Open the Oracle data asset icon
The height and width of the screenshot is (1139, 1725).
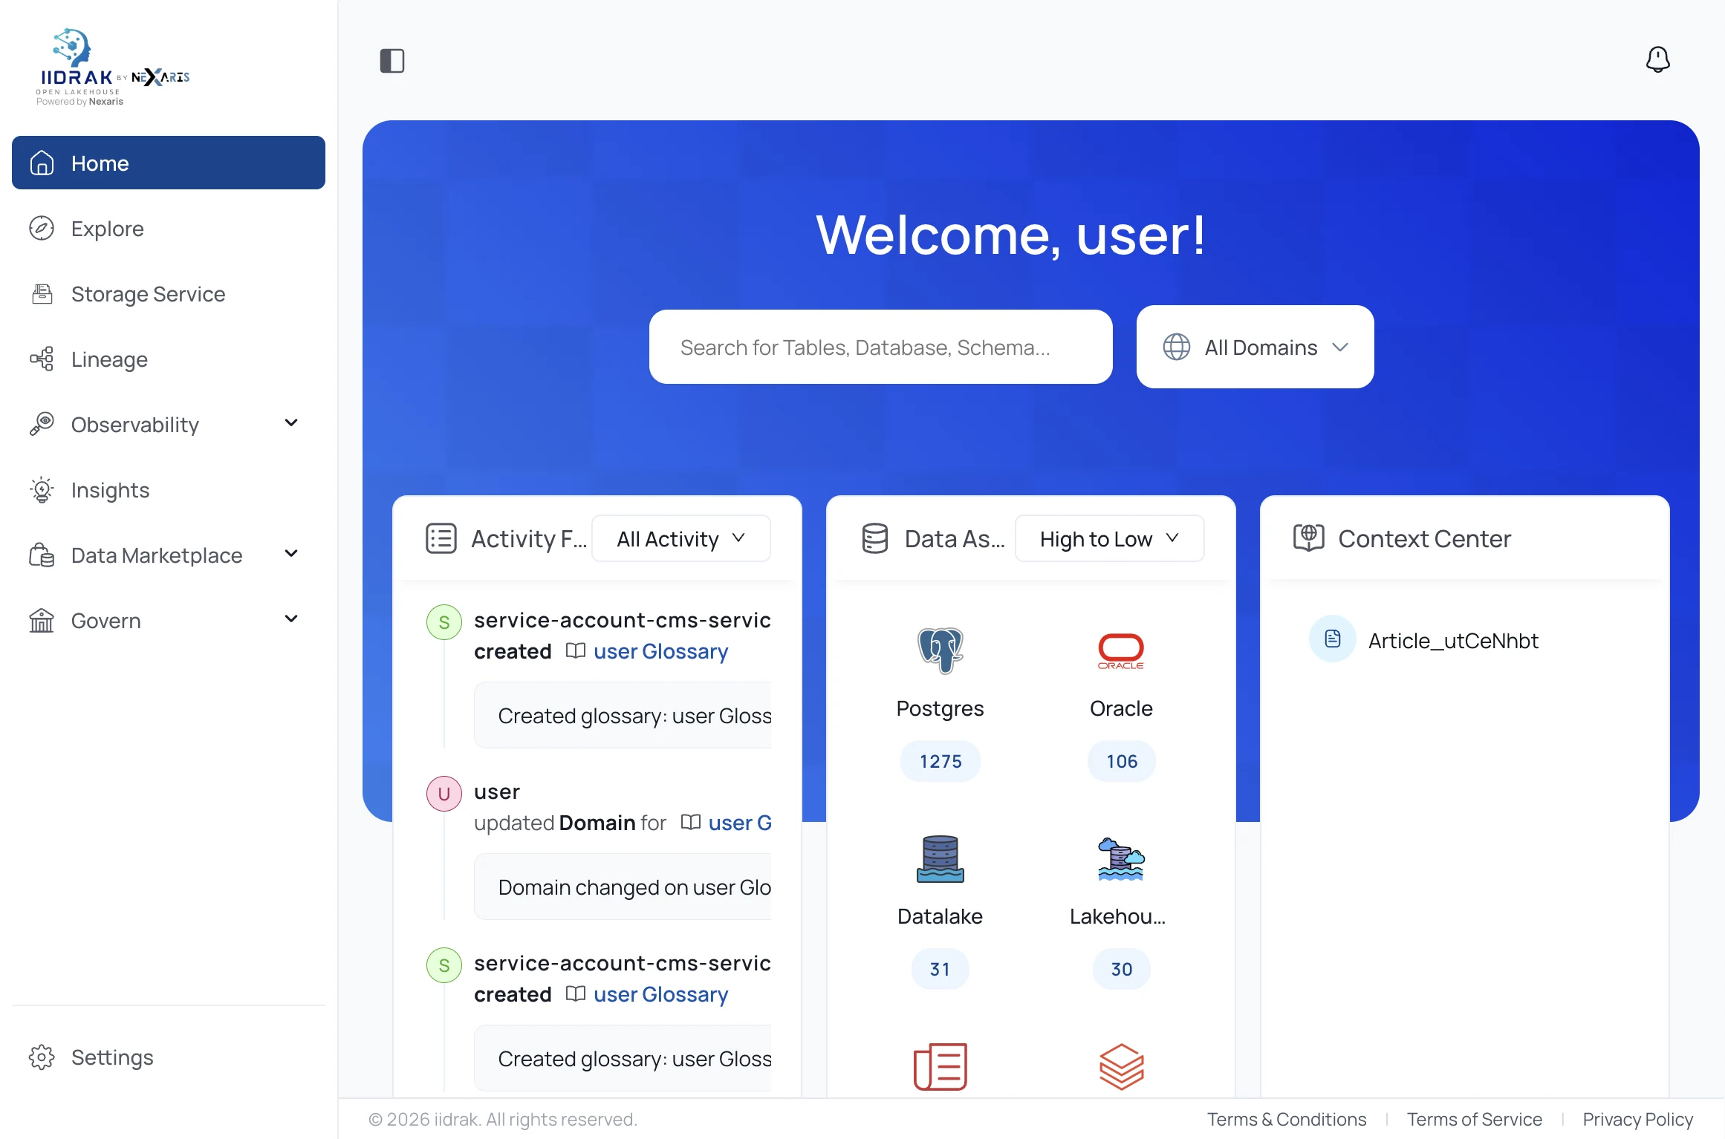pos(1121,650)
